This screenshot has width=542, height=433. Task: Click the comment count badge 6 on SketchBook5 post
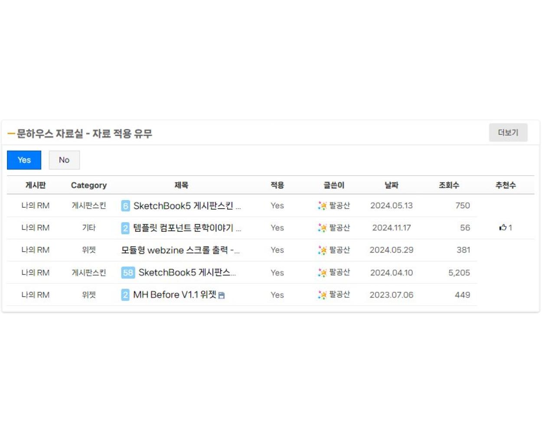coord(125,206)
